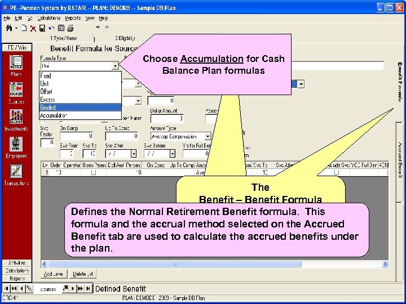Open the Edit menu
This screenshot has width=406, height=304.
[x=19, y=18]
